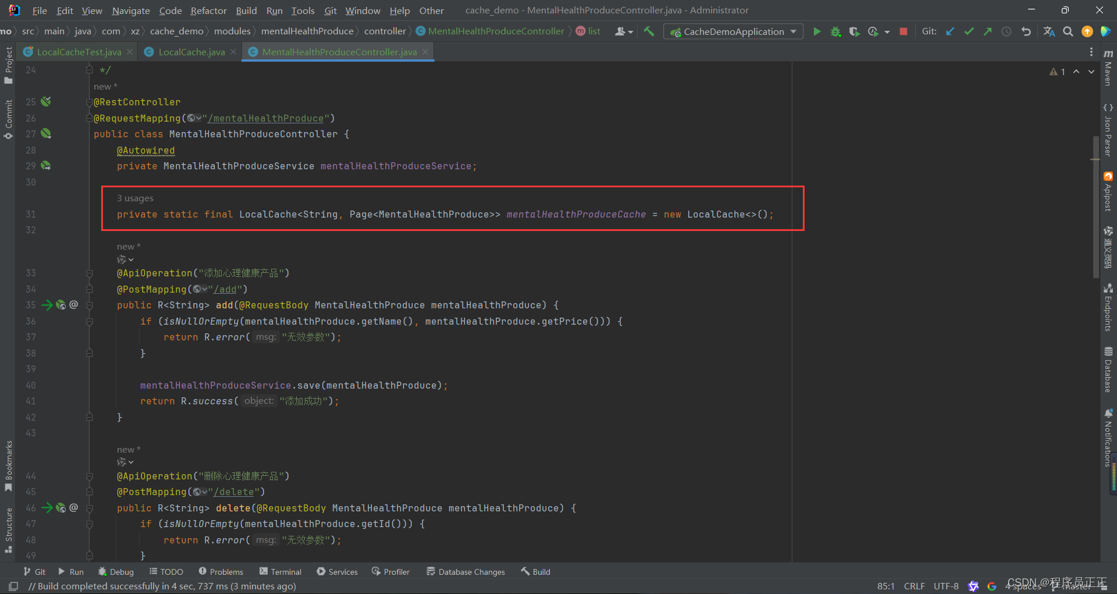Open the Git menu
1117x594 pixels.
coord(330,10)
